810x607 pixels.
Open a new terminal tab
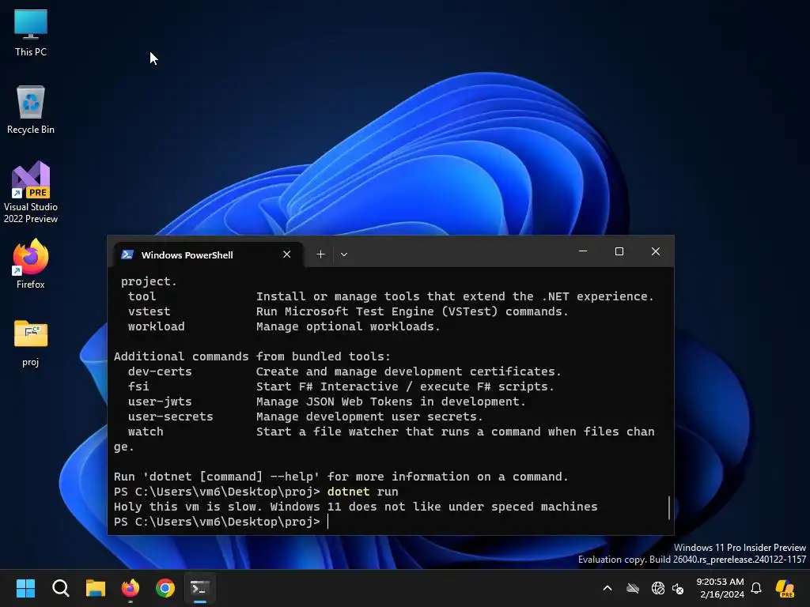click(321, 254)
